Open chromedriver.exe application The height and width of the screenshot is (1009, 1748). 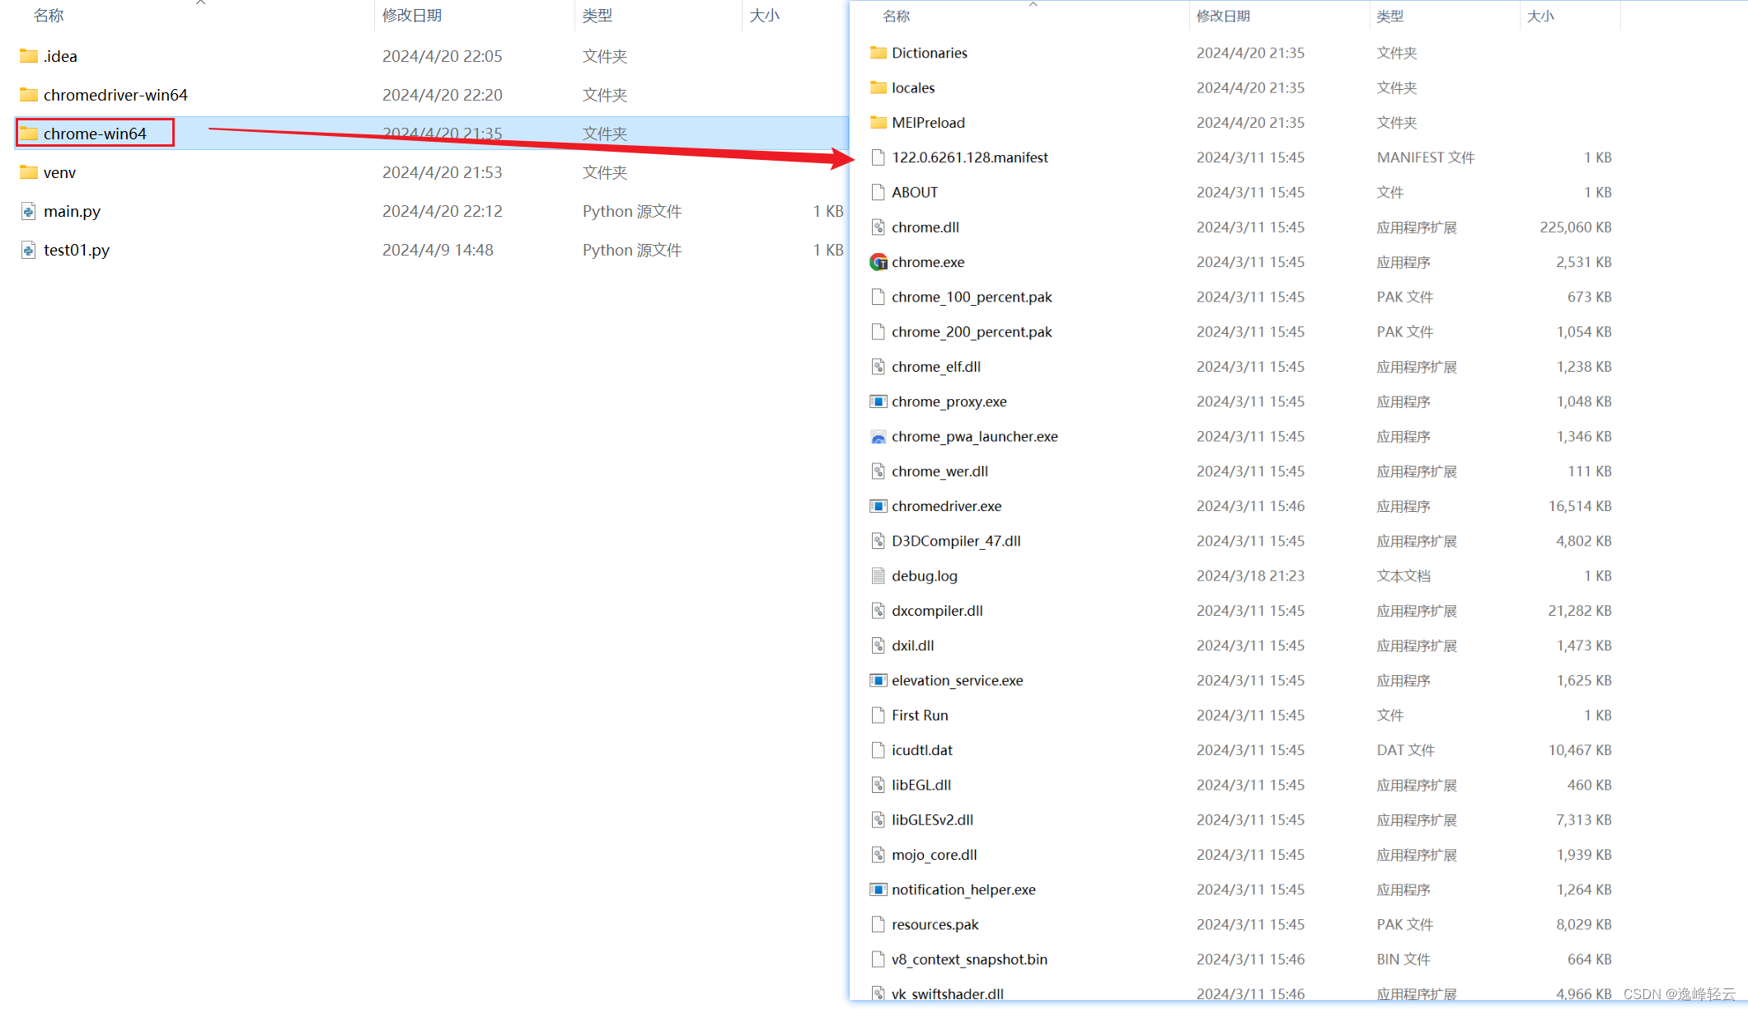pos(949,504)
